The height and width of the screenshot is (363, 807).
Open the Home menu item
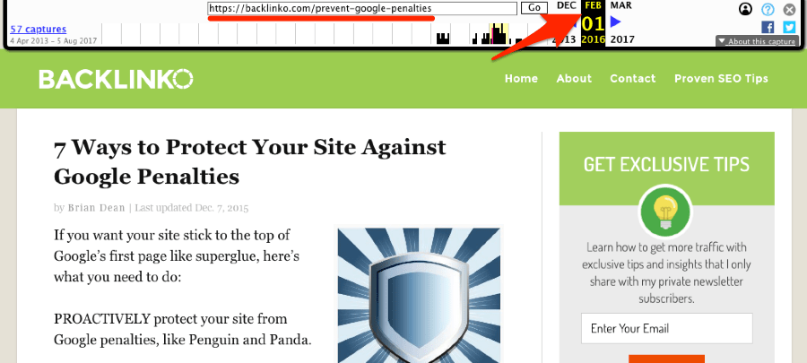[521, 79]
